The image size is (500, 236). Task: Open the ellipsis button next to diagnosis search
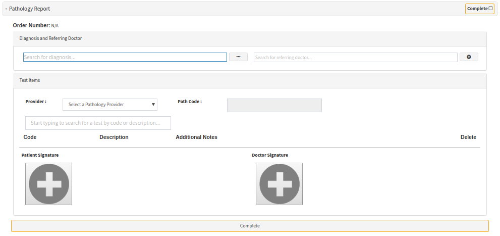[x=238, y=57]
